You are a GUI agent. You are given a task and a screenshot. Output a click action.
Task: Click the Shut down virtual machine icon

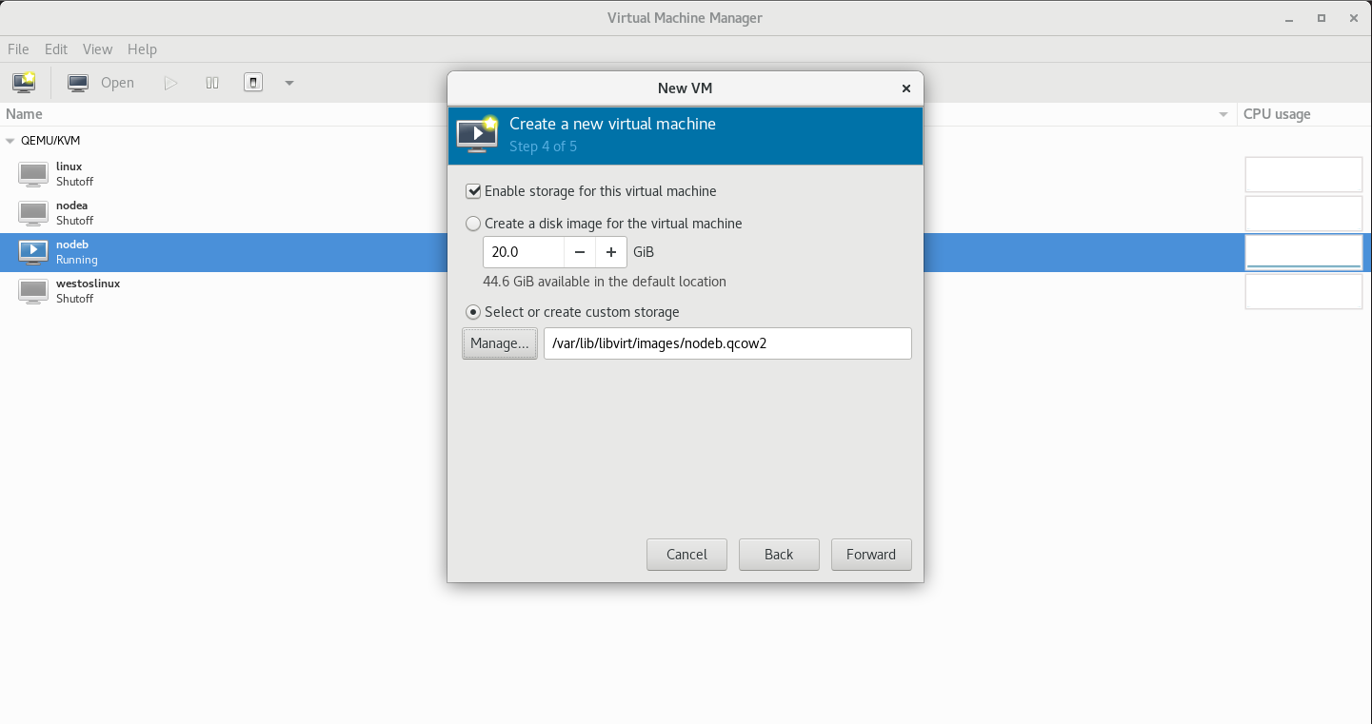click(x=252, y=83)
